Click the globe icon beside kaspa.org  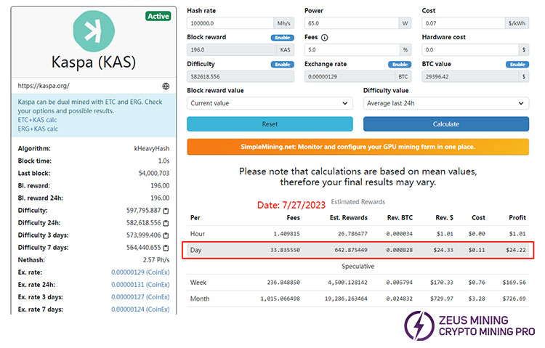click(166, 86)
